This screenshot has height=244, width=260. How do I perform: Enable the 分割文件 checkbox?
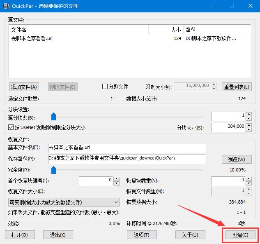coord(105,87)
